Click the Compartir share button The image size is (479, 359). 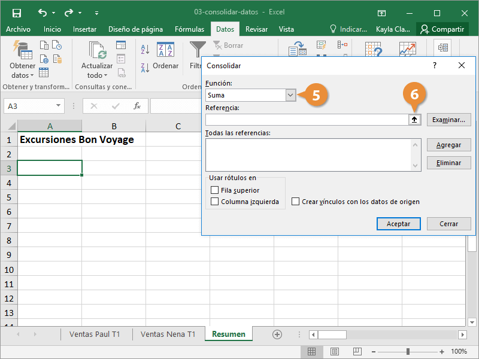click(x=442, y=29)
